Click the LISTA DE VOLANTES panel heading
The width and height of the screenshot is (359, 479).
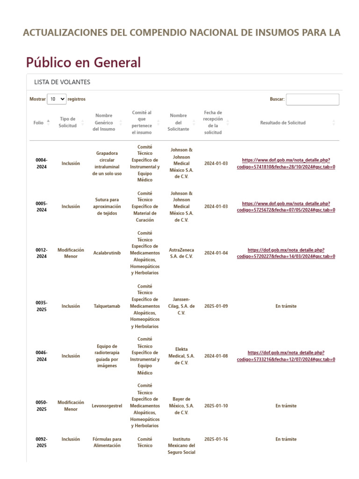(62, 82)
